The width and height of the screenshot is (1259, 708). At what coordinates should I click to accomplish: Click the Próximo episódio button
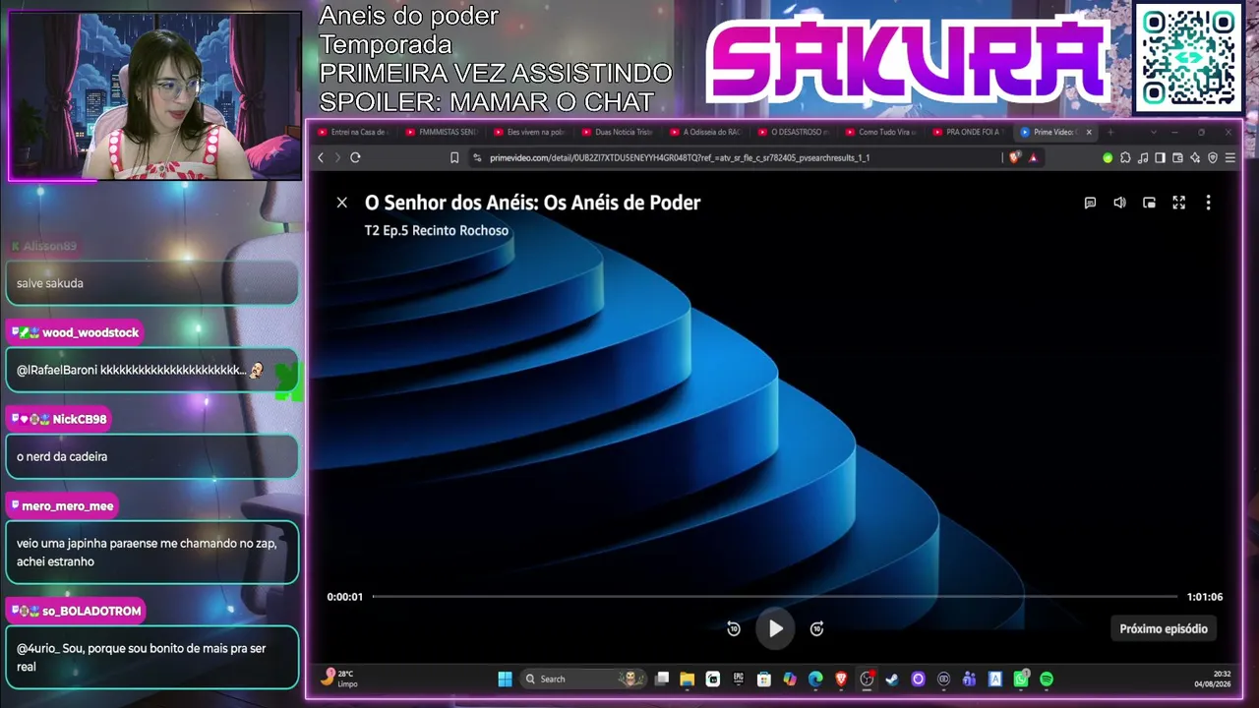pyautogui.click(x=1164, y=629)
